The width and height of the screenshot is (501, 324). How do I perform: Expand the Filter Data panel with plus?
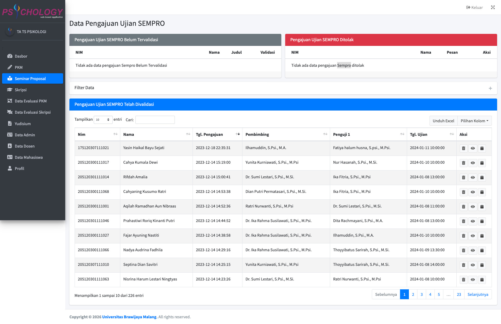[490, 88]
